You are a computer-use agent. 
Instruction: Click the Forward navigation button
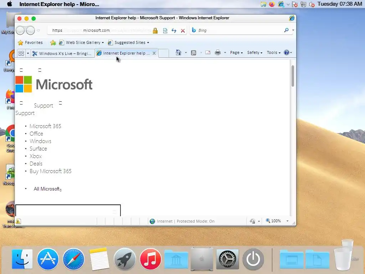coord(30,30)
